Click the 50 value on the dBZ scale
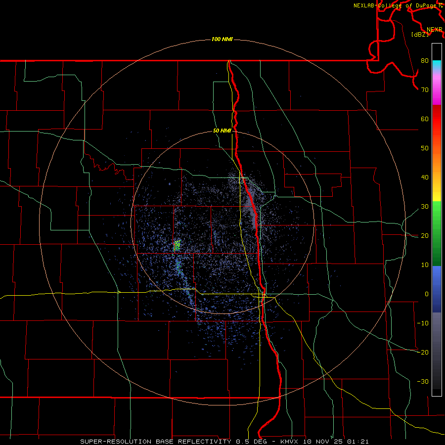The height and width of the screenshot is (445, 445). click(425, 148)
